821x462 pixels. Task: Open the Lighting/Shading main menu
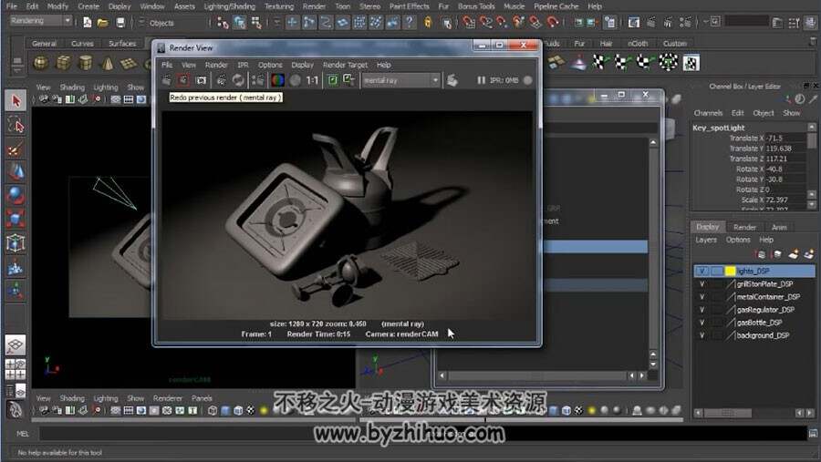click(x=229, y=6)
